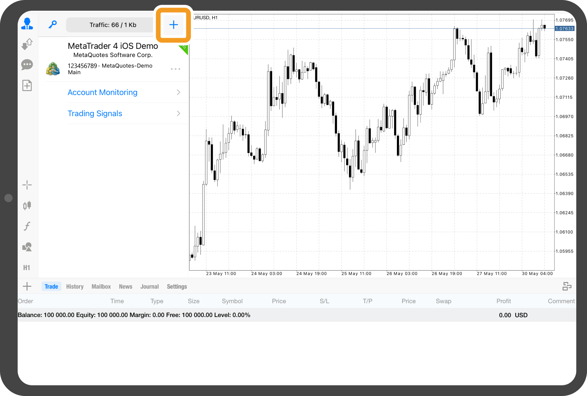Open the Accounts person icon in sidebar

27,24
